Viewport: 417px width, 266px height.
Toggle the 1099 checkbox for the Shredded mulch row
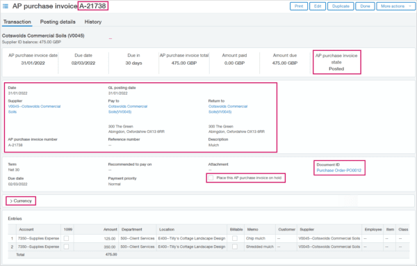click(x=67, y=247)
